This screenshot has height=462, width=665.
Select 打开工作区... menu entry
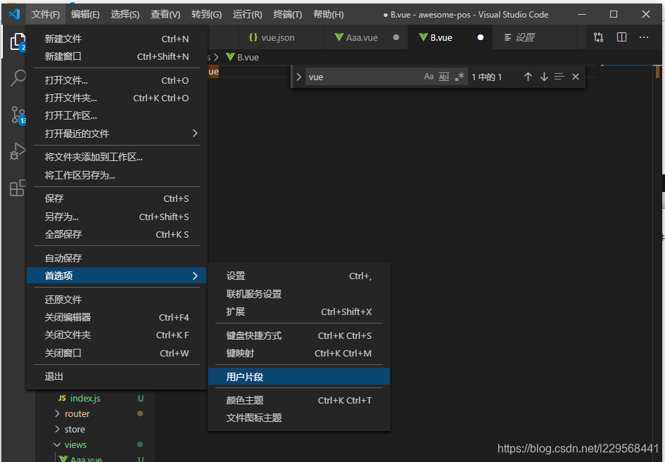(x=117, y=115)
